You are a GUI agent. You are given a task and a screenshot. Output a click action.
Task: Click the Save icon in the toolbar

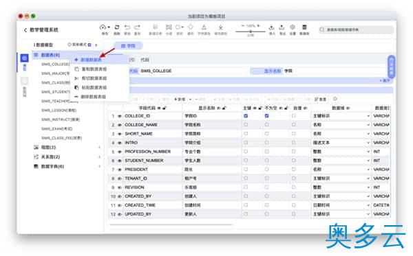(x=103, y=27)
